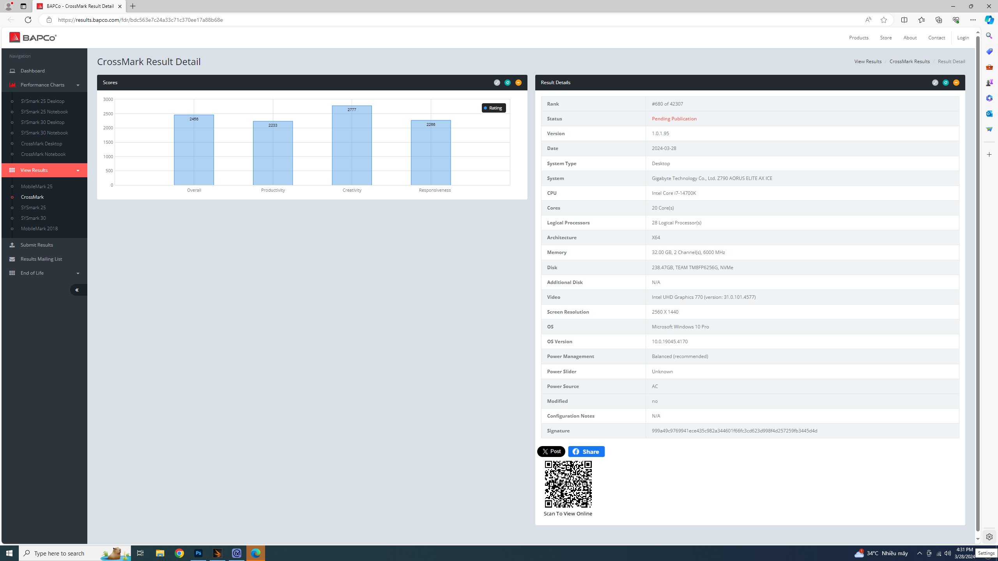Open the Windows Start menu
Screen dimensions: 998x561
pyautogui.click(x=9, y=553)
